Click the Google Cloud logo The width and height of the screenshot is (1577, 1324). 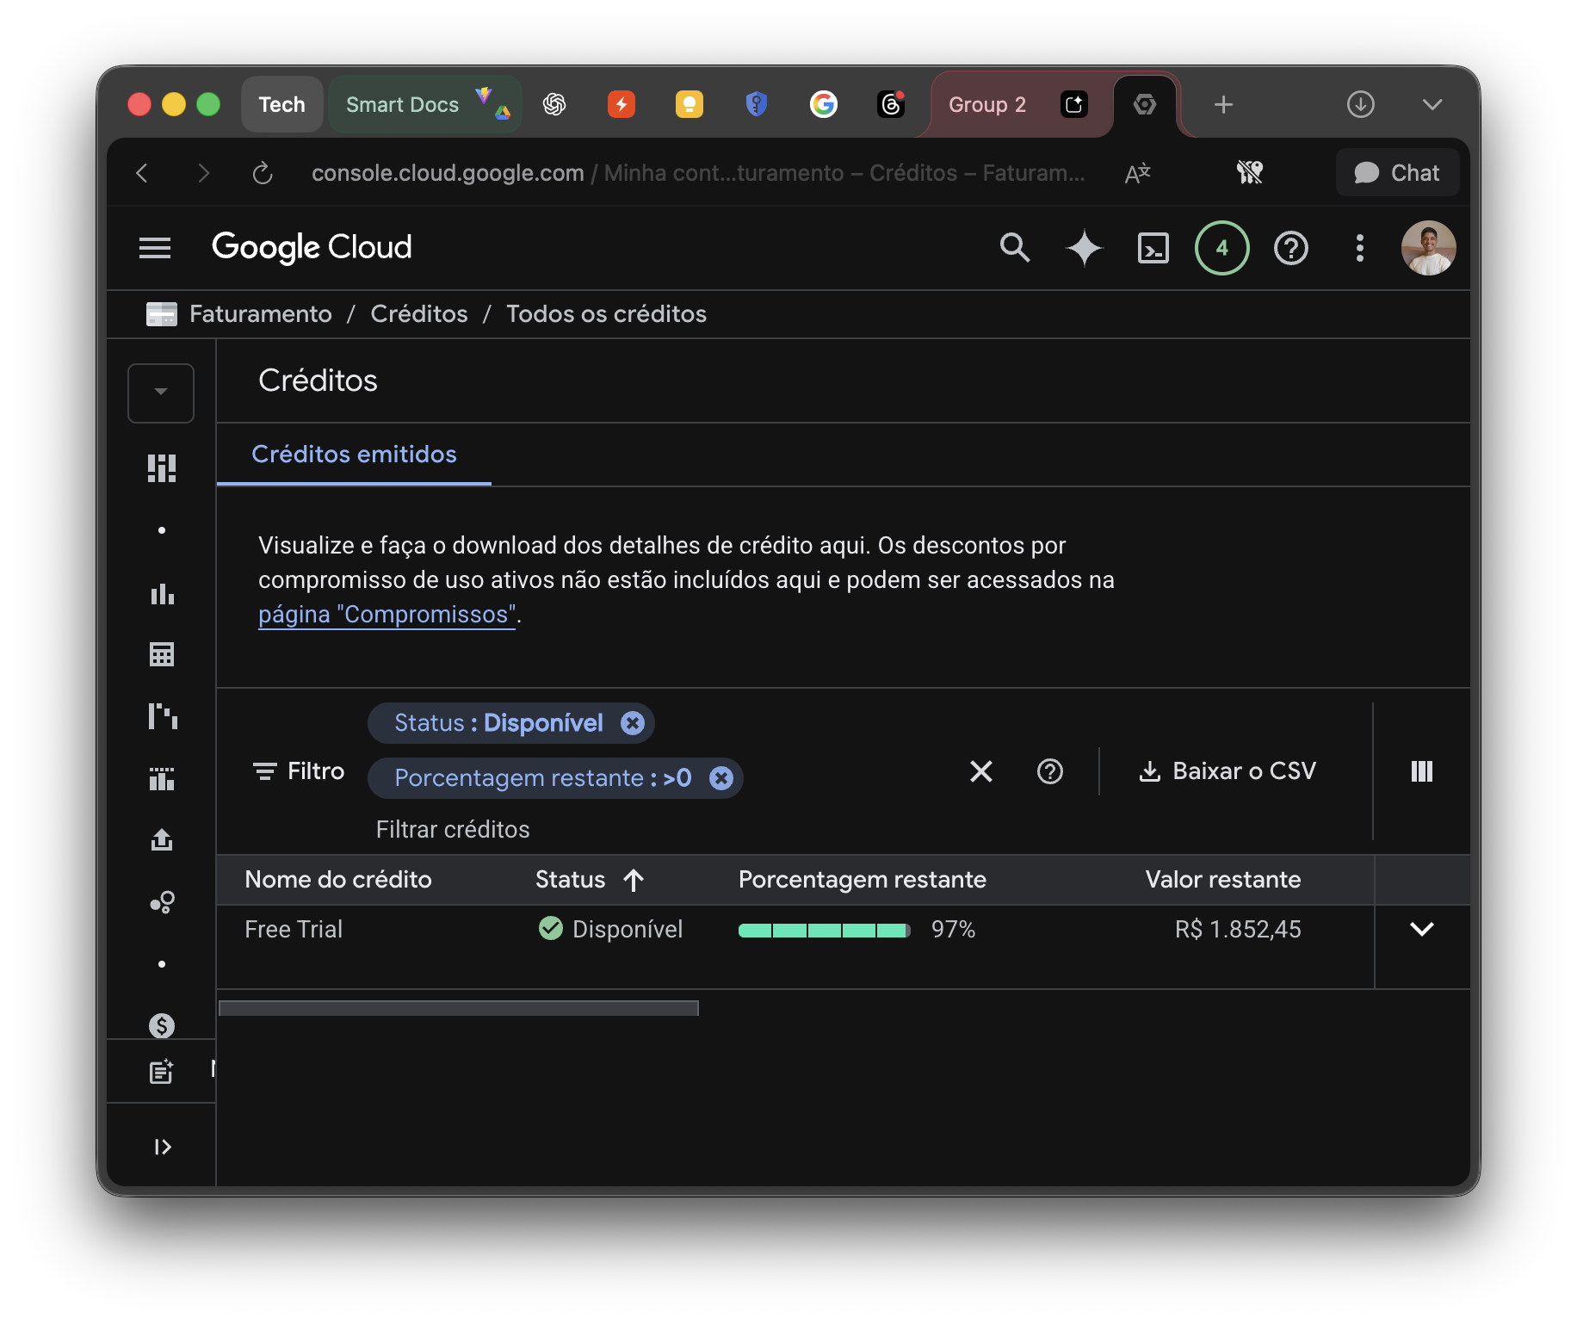click(x=312, y=248)
